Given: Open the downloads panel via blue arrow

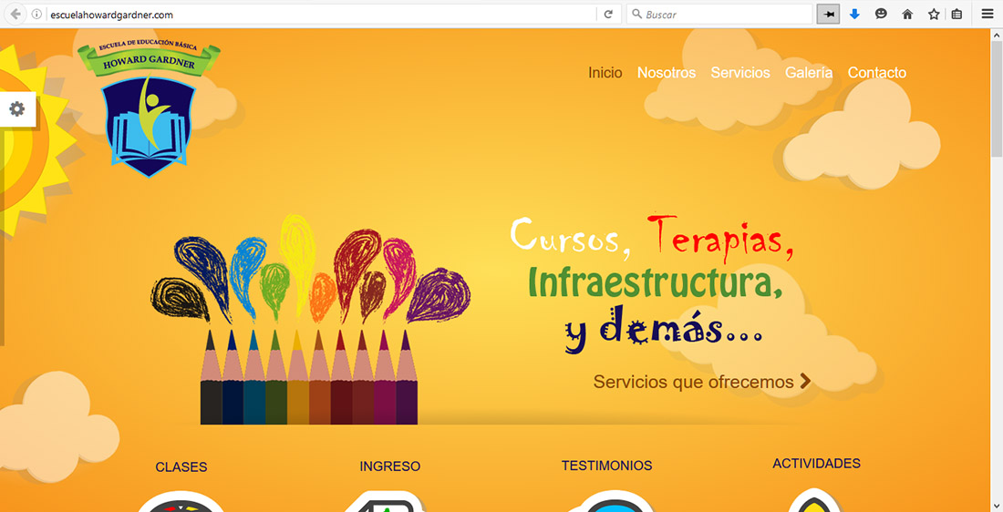Looking at the screenshot, I should tap(854, 15).
